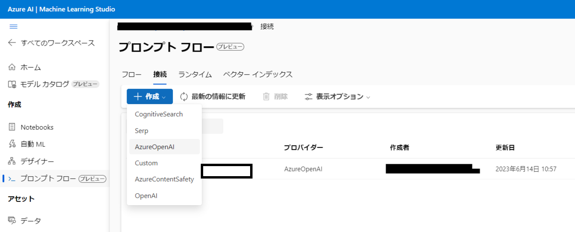Choose CognitiveSearch from the create menu

click(164, 114)
